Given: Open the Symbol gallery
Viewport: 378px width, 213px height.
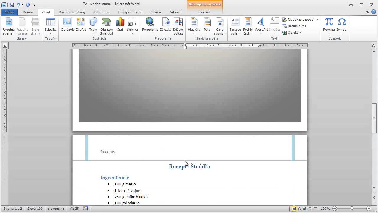Looking at the screenshot, I should (x=342, y=26).
